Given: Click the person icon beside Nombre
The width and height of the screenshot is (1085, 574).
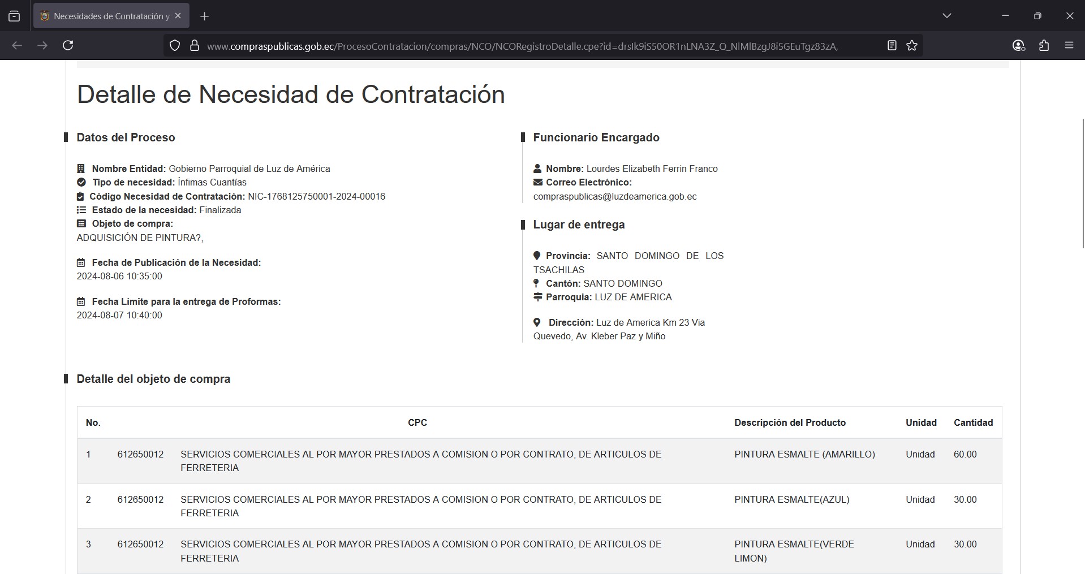Looking at the screenshot, I should point(537,169).
